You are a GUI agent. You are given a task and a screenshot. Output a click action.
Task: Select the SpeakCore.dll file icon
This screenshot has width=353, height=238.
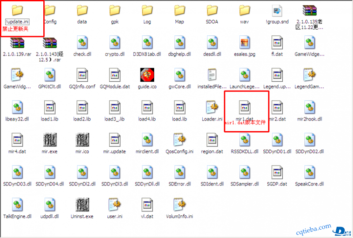pyautogui.click(x=310, y=172)
